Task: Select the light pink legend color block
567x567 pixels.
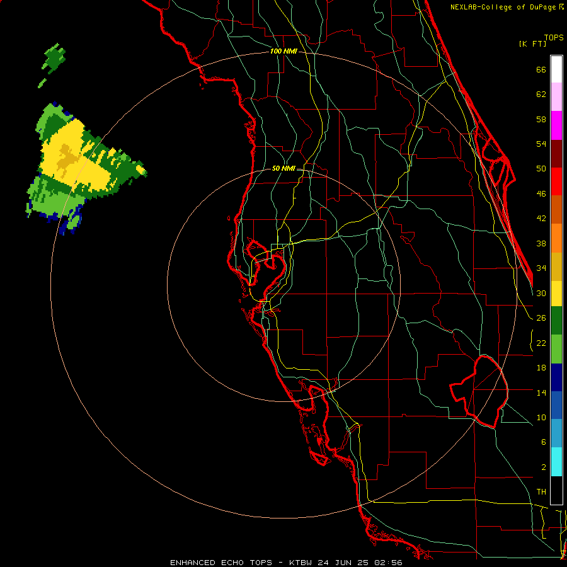Action: point(556,96)
